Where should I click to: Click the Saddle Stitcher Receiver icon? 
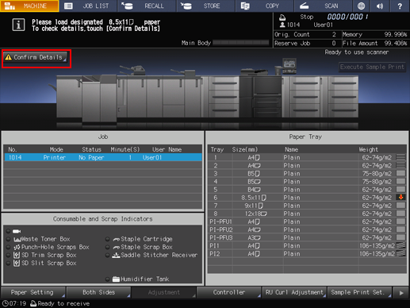tap(116, 255)
